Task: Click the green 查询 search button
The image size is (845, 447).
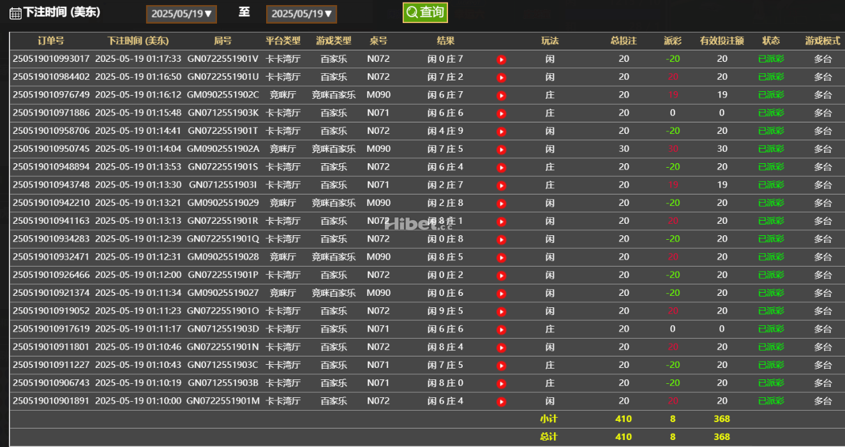Action: click(x=425, y=12)
